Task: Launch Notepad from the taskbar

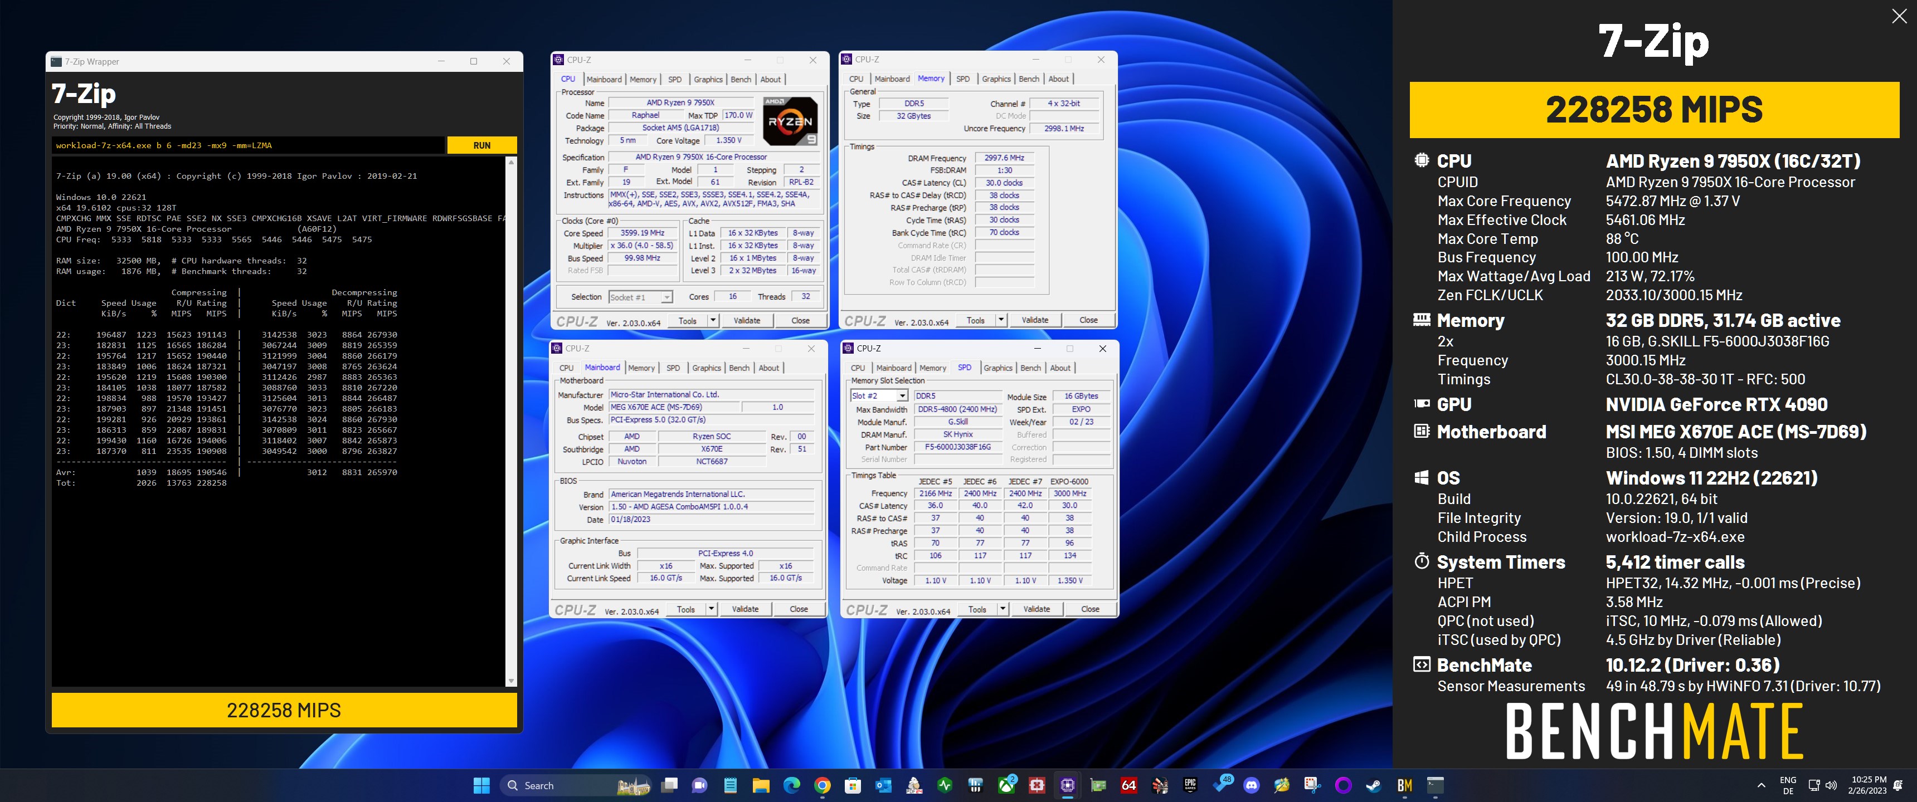Action: [730, 785]
